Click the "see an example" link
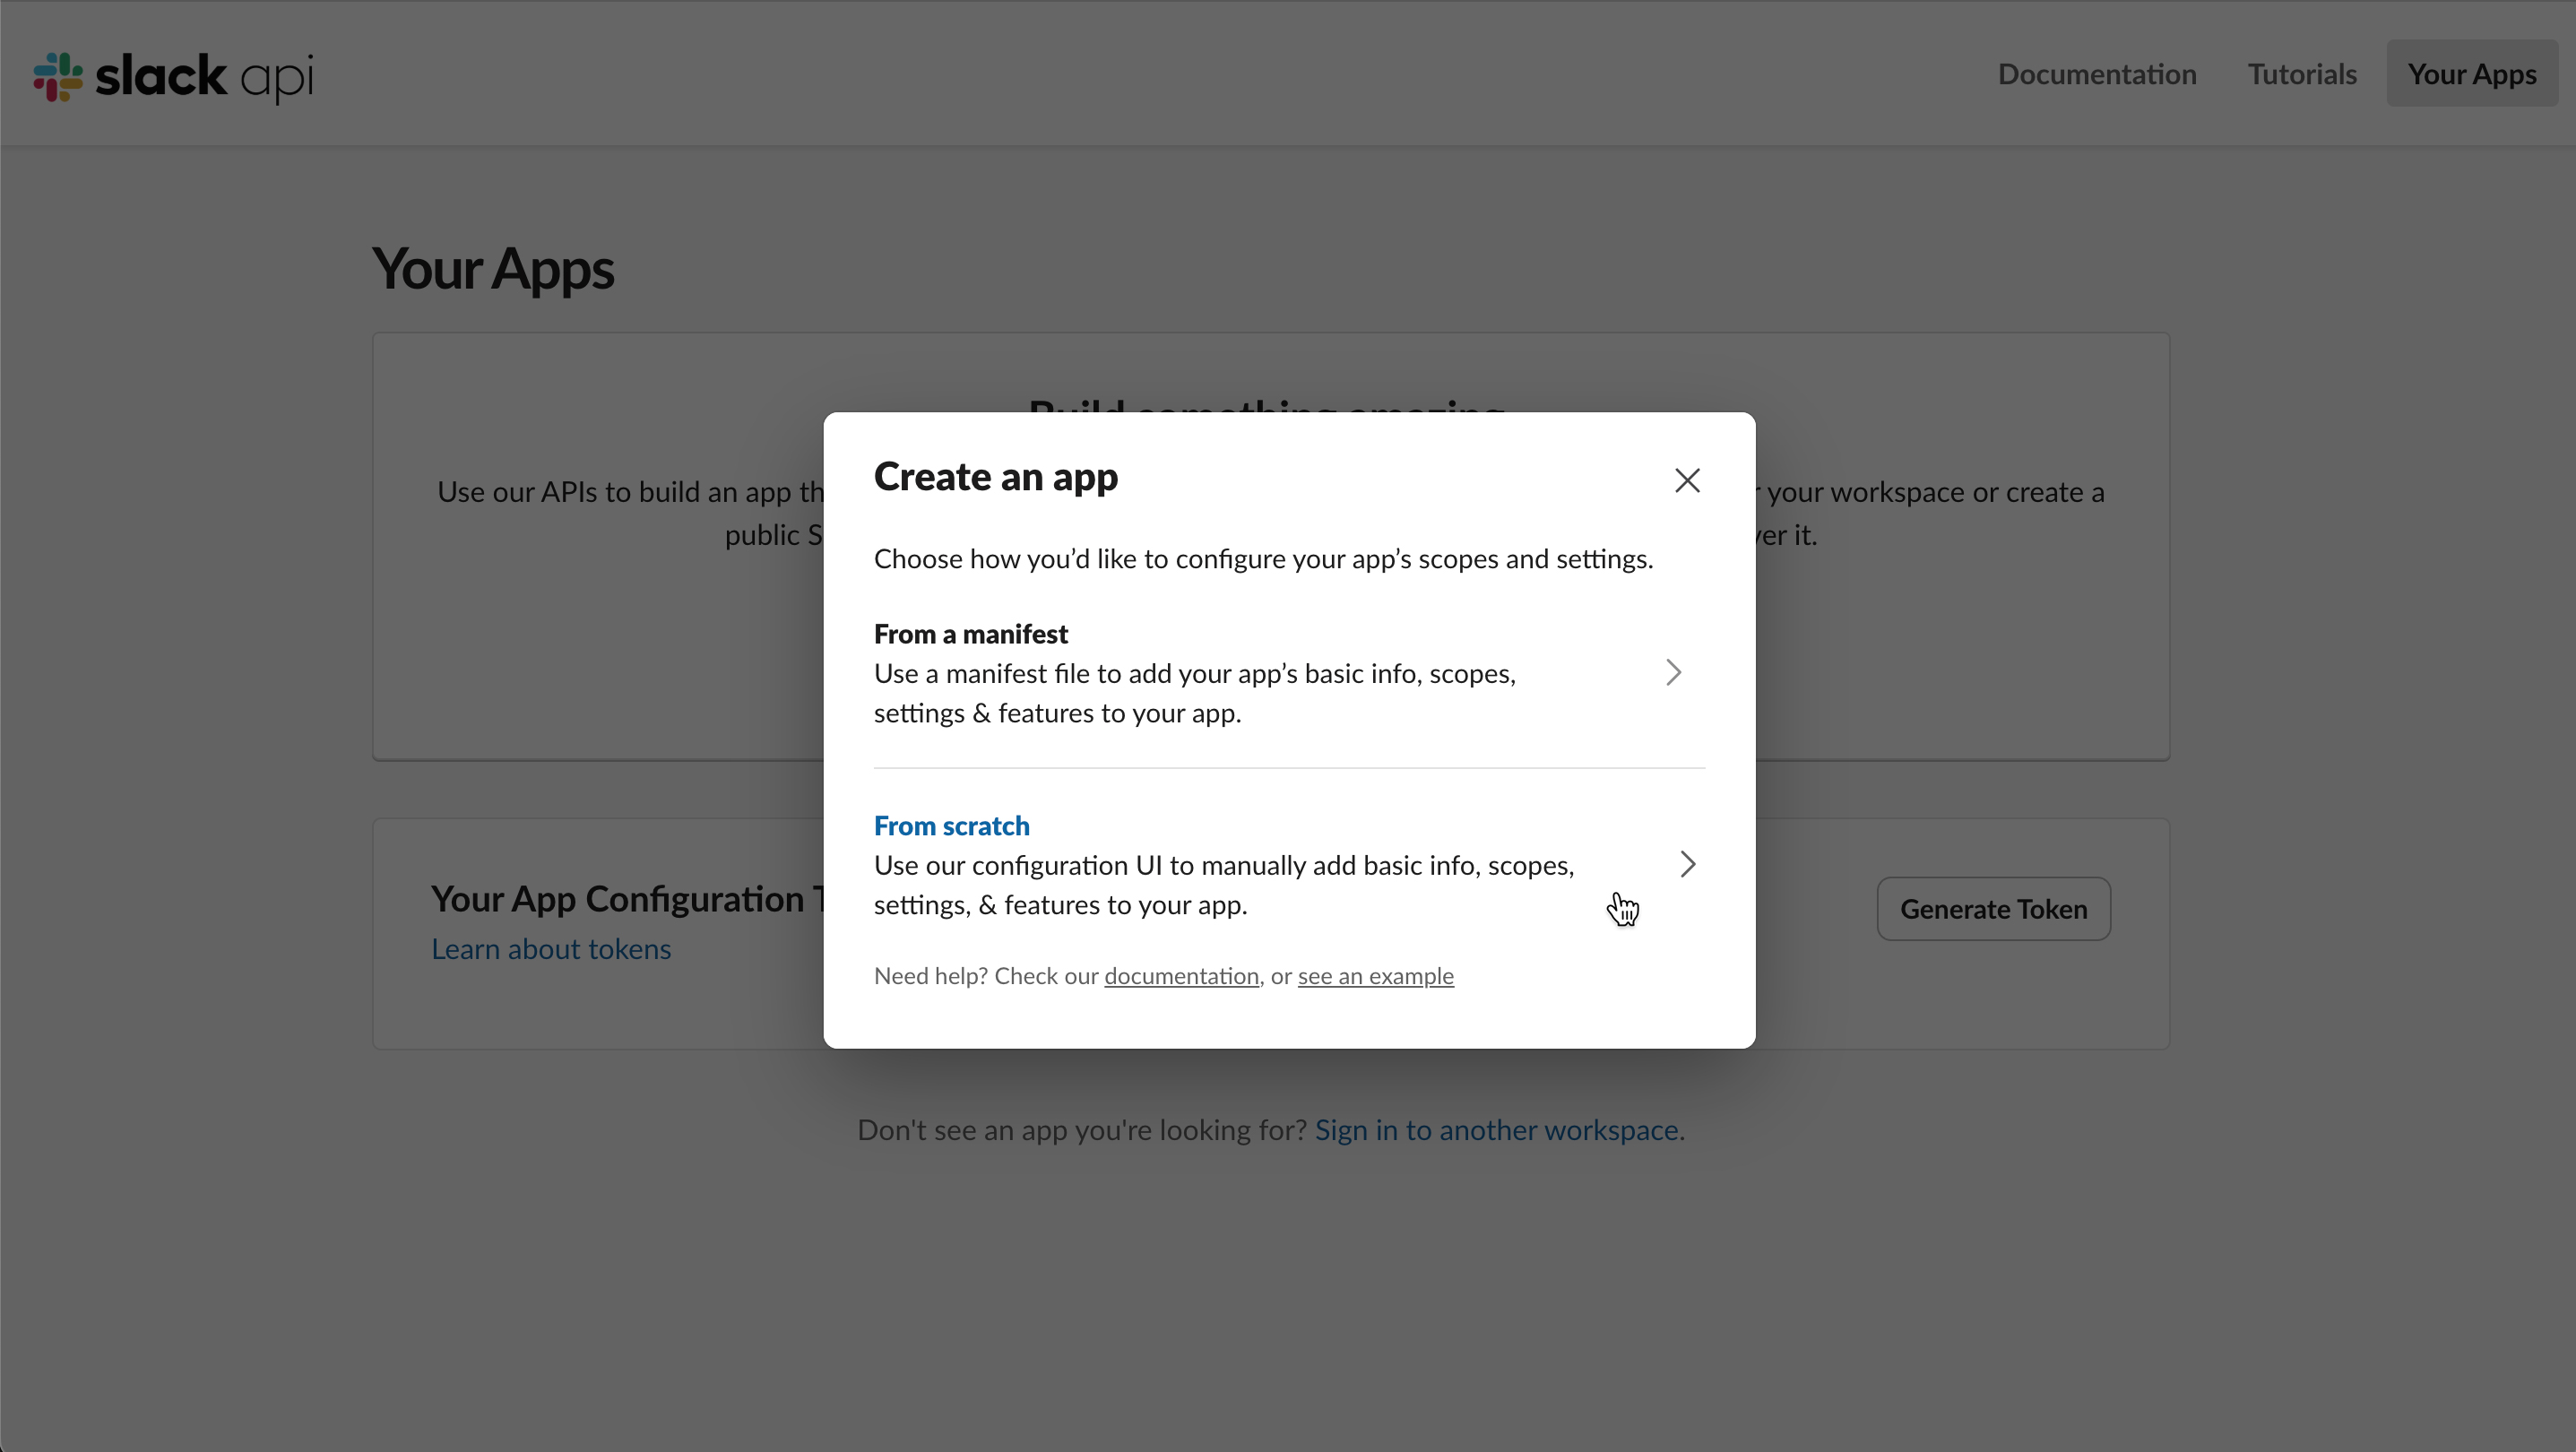The height and width of the screenshot is (1452, 2576). click(1375, 976)
